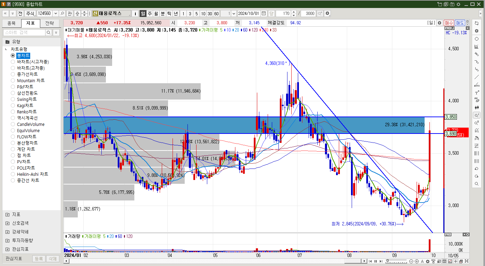Switch to the 전략 tab
485x266 pixels.
click(49, 24)
